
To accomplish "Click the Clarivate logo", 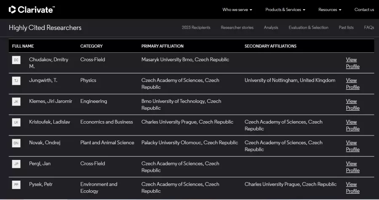I will [32, 9].
